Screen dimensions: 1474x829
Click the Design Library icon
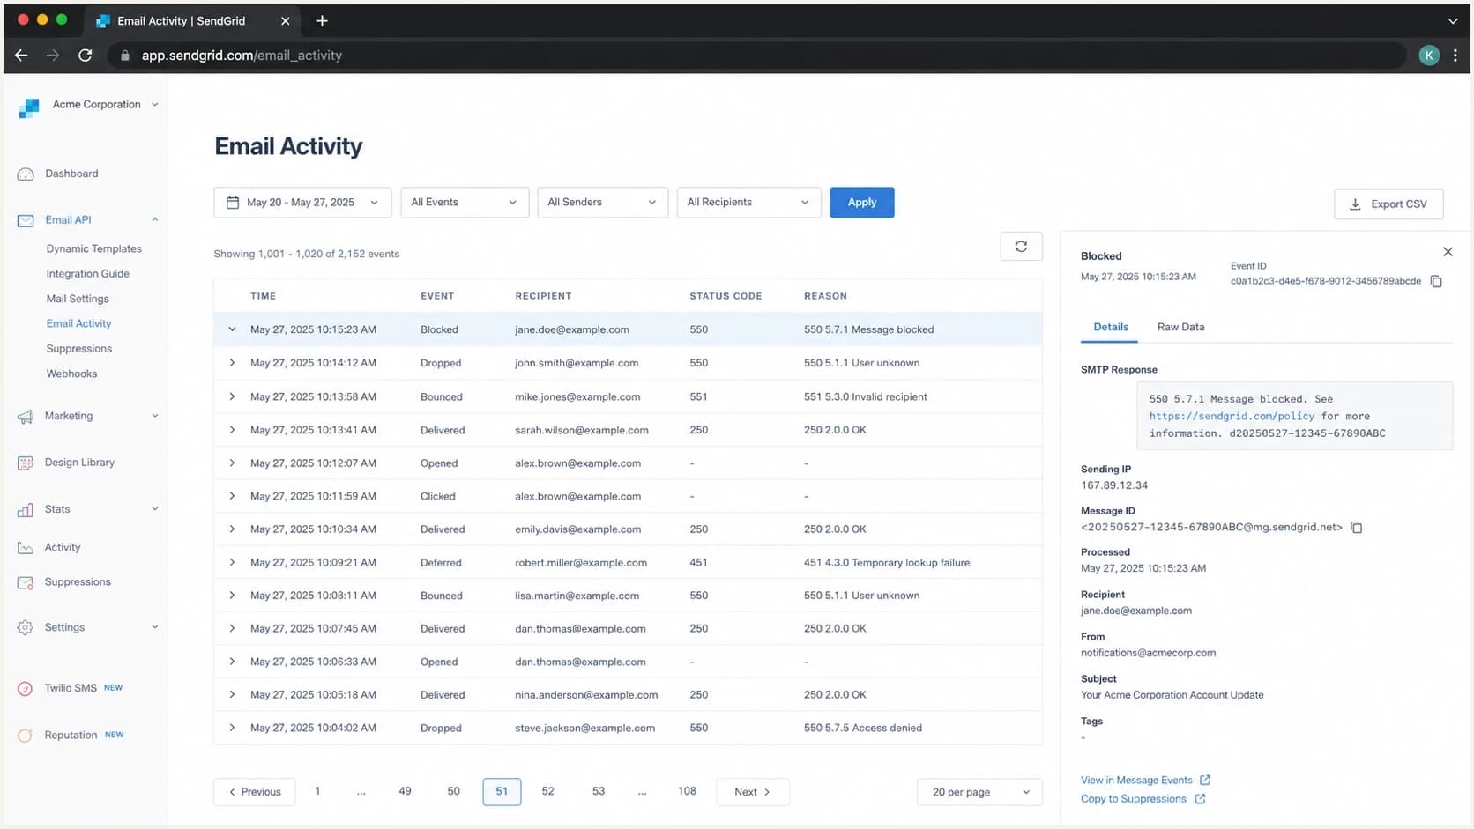click(26, 463)
